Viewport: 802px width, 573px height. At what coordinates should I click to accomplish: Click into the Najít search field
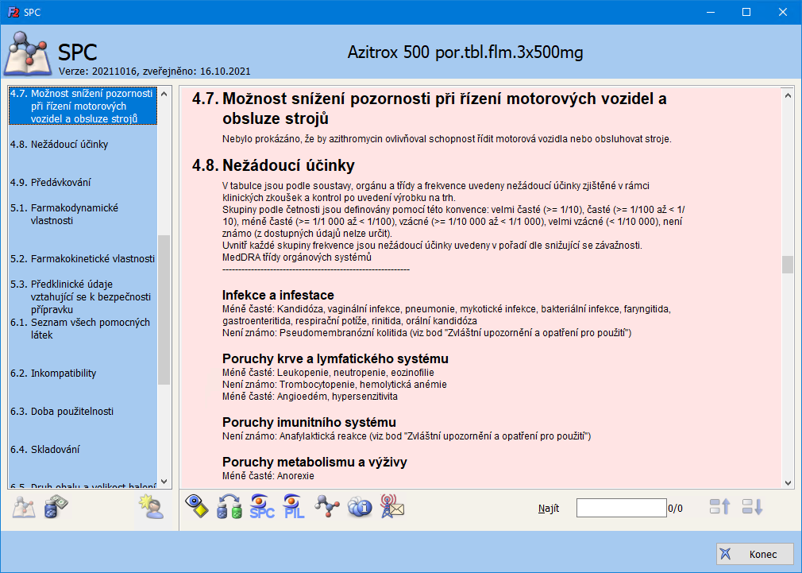point(621,508)
